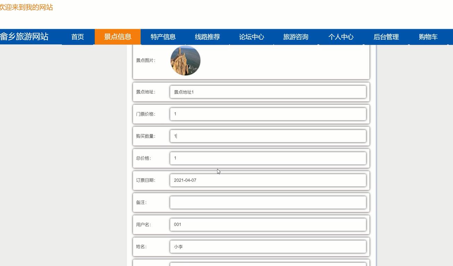Open 线路推荐 in the navigation bar
This screenshot has width=453, height=266.
(207, 37)
